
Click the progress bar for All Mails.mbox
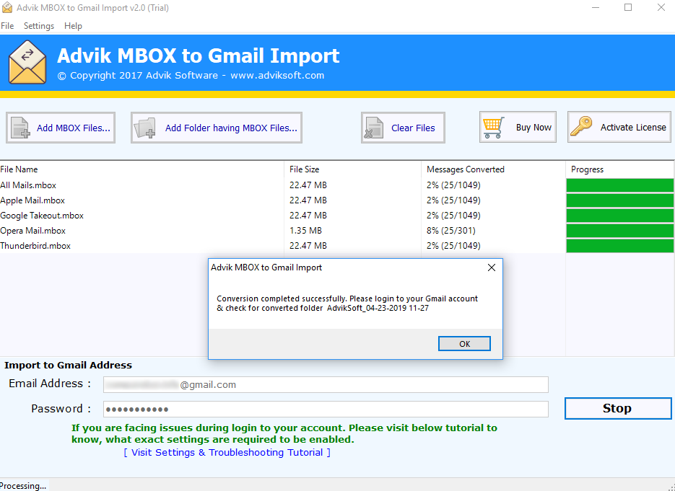click(620, 185)
